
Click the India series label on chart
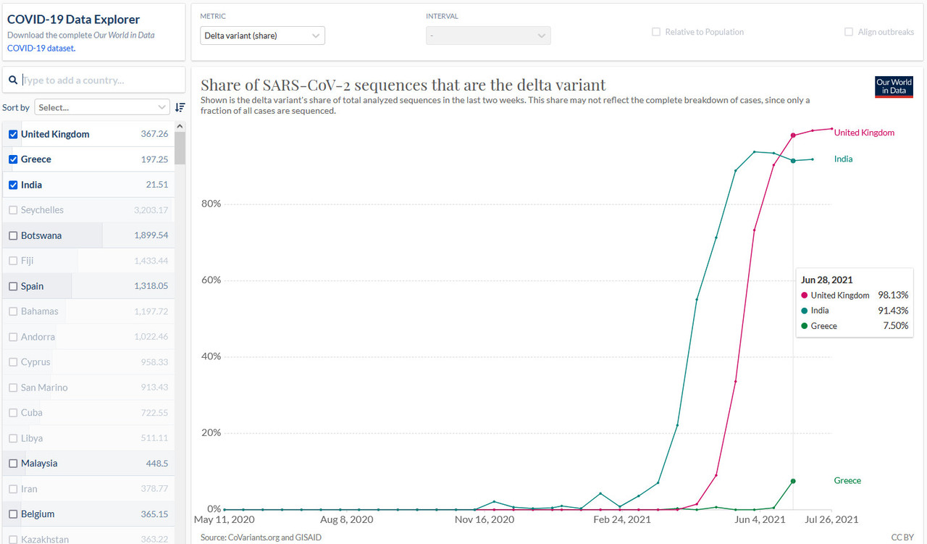click(x=843, y=159)
